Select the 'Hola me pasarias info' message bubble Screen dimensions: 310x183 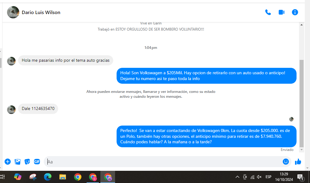point(65,60)
